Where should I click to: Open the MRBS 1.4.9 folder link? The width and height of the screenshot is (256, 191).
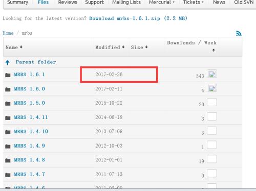coord(29,146)
